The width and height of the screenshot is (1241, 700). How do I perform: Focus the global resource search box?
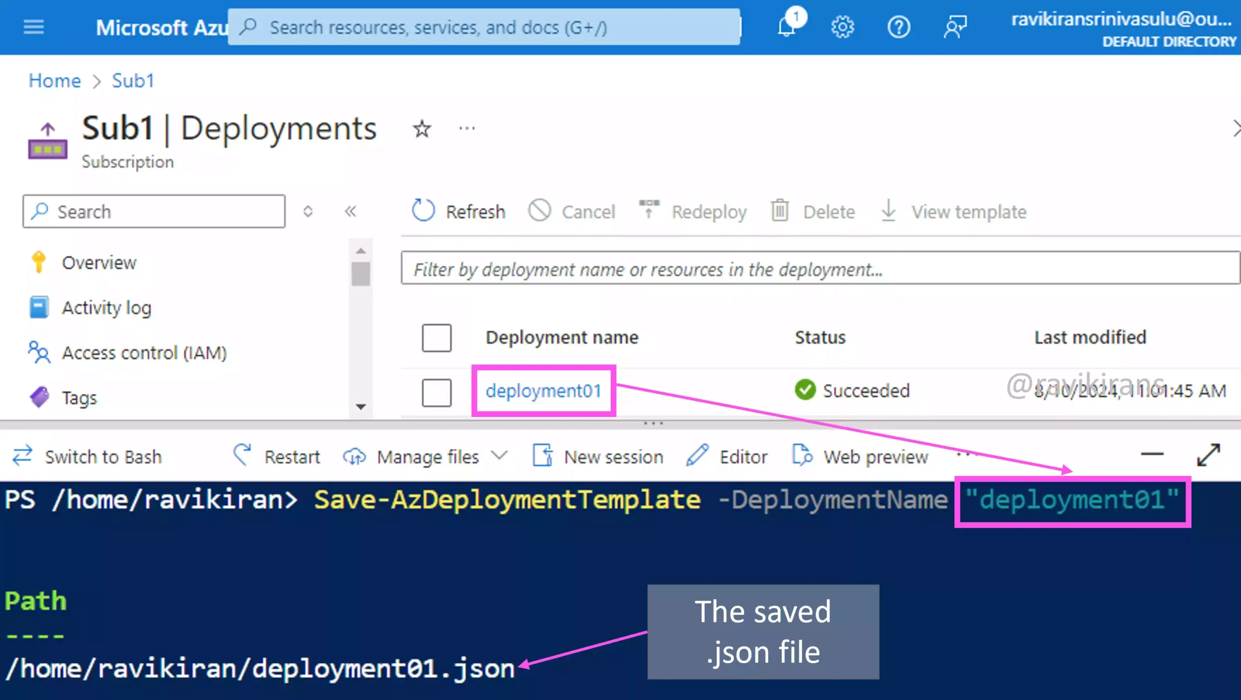(484, 27)
